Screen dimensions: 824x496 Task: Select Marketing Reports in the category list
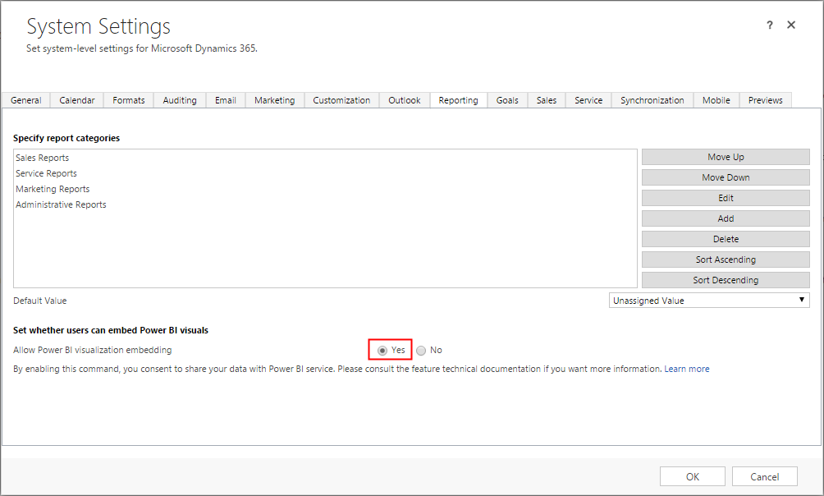point(52,189)
